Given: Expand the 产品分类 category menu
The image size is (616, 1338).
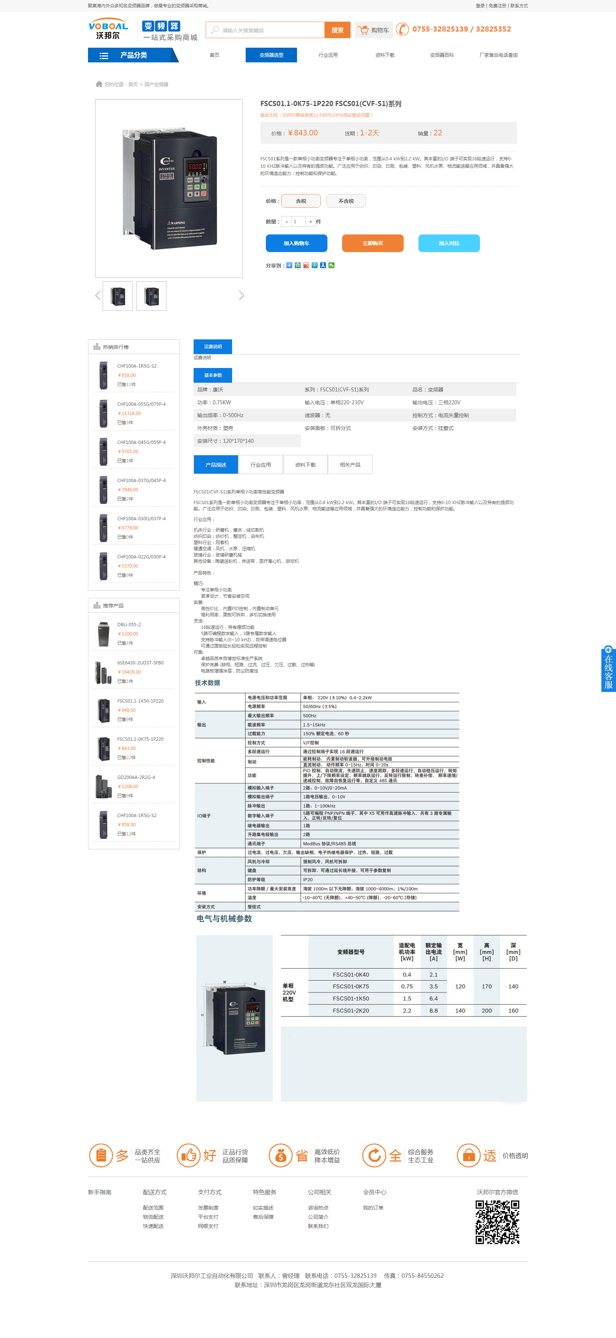Looking at the screenshot, I should pos(133,55).
